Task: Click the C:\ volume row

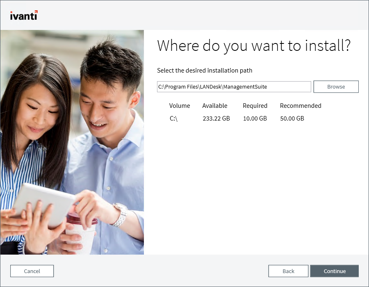Action: pyautogui.click(x=174, y=118)
